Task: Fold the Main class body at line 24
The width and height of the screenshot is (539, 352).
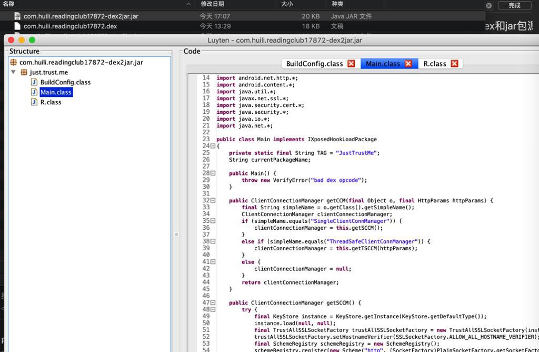Action: pyautogui.click(x=213, y=146)
